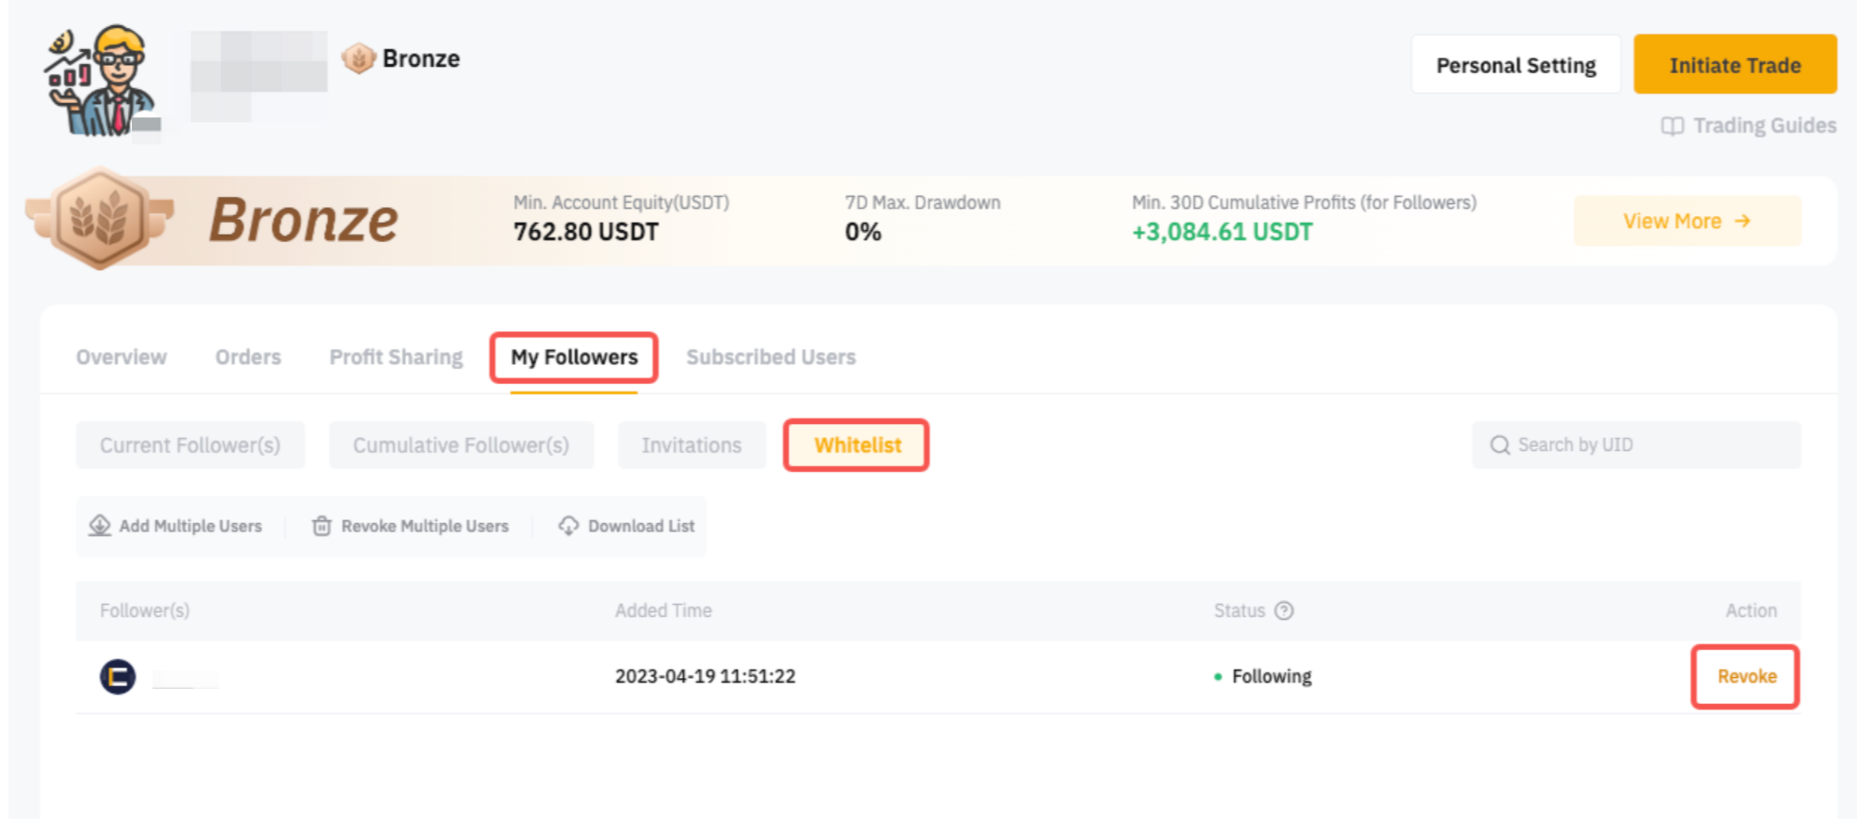This screenshot has height=824, width=1857.
Task: Click the follower's round avatar icon
Action: pyautogui.click(x=118, y=676)
